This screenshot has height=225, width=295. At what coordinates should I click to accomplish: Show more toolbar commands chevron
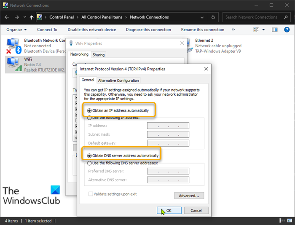(x=233, y=29)
